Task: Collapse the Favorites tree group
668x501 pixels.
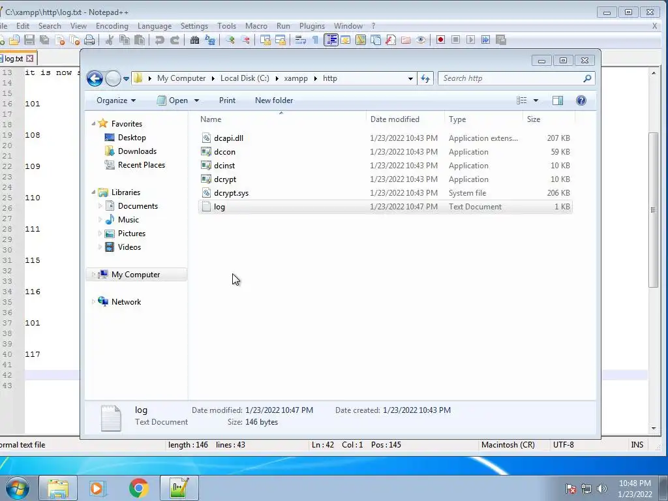Action: [94, 123]
